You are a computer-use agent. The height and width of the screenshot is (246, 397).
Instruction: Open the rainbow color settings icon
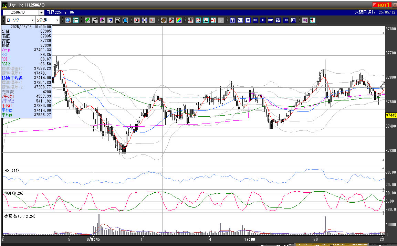click(179, 20)
